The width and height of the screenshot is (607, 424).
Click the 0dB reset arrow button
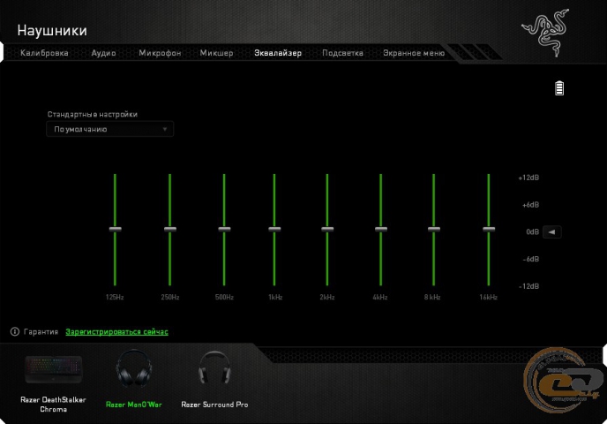click(552, 232)
